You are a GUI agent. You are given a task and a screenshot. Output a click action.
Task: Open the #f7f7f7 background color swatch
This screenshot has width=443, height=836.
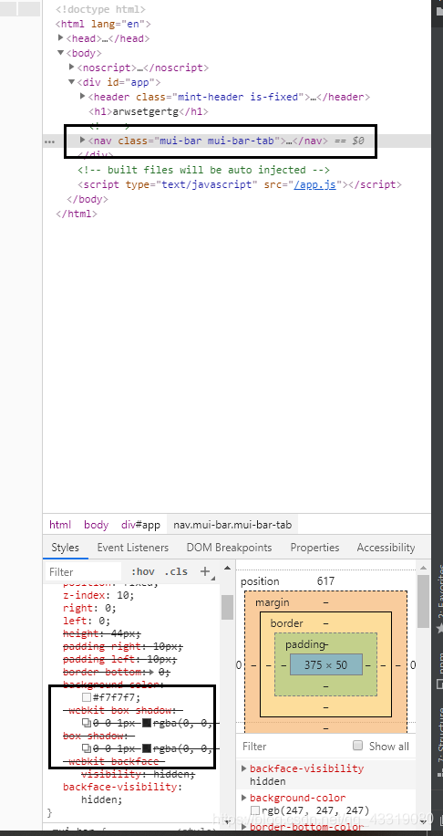click(87, 697)
